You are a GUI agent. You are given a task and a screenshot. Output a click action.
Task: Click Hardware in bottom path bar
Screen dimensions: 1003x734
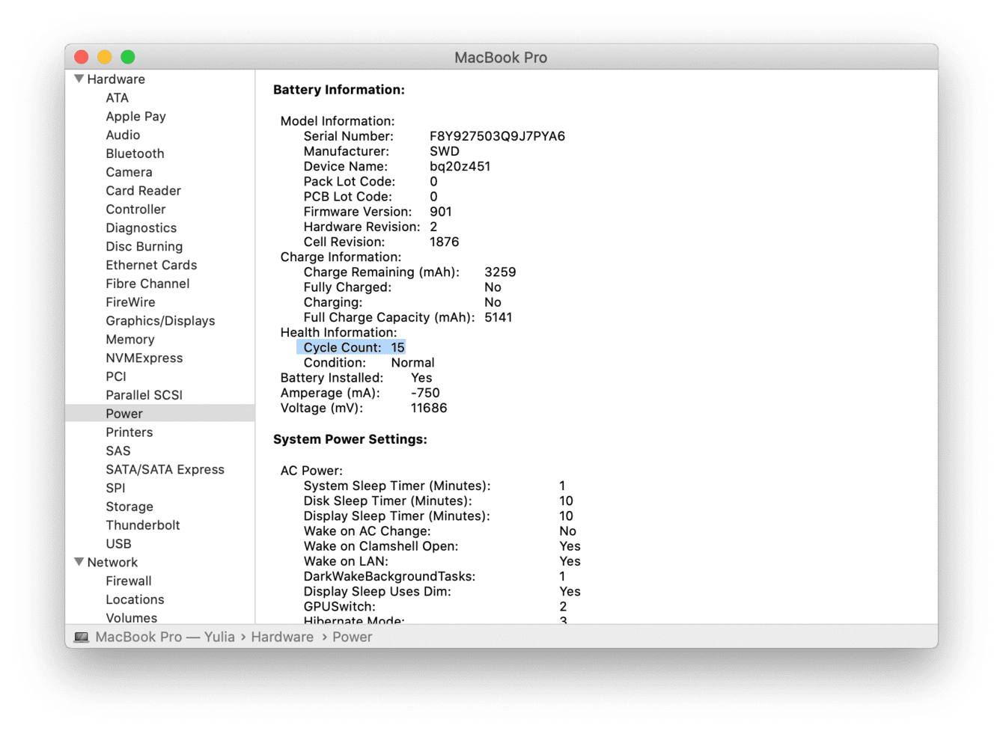(x=282, y=637)
